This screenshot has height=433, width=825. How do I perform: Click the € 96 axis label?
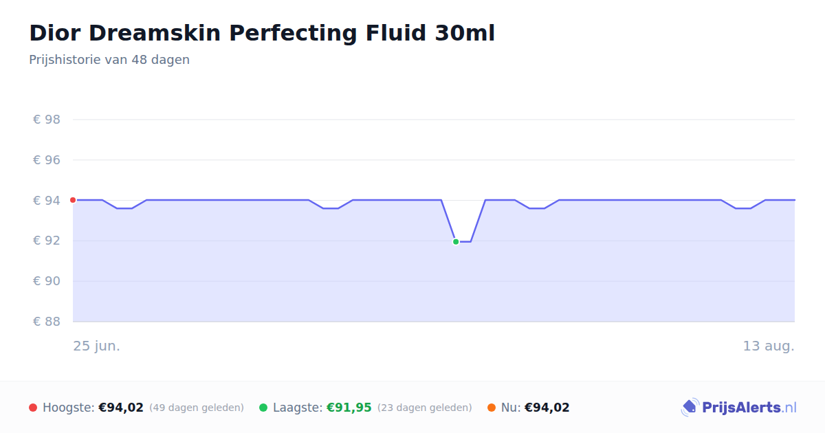coord(47,160)
